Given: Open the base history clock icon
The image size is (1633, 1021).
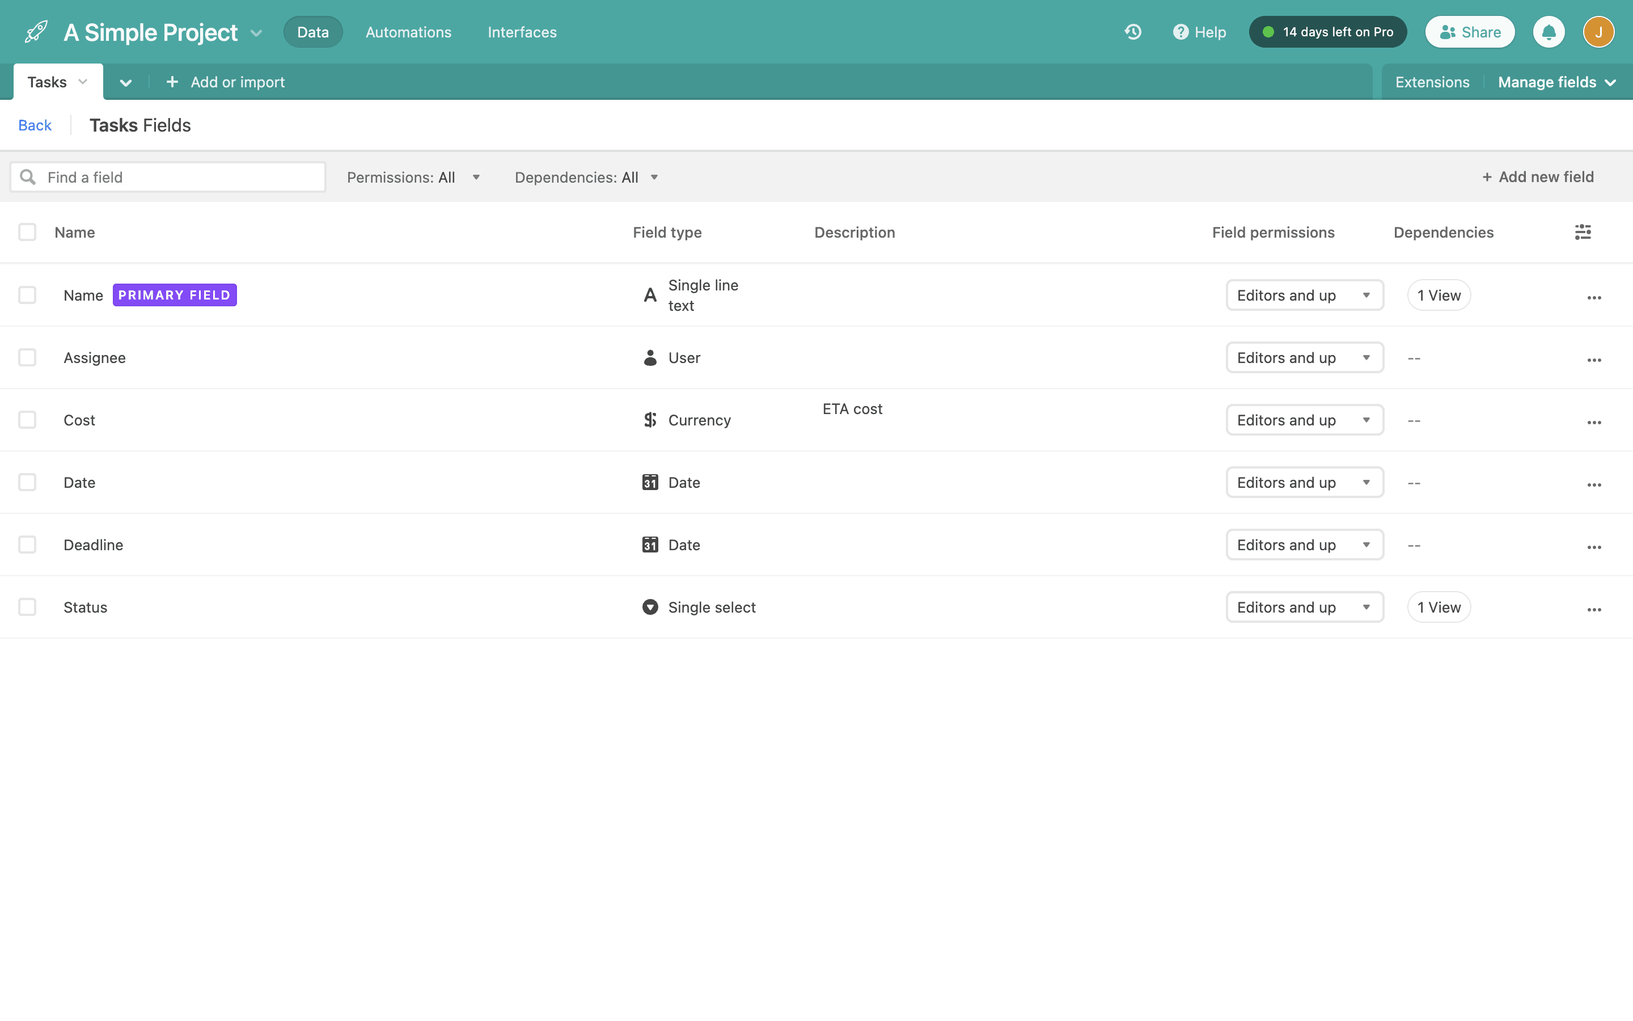Looking at the screenshot, I should coord(1133,32).
